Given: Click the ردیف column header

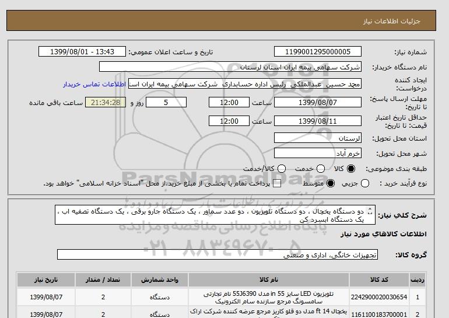Looking at the screenshot, I should 418,279.
